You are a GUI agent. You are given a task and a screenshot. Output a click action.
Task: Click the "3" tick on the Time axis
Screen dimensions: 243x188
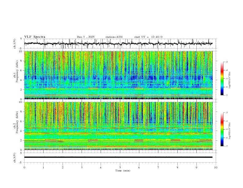82,167
